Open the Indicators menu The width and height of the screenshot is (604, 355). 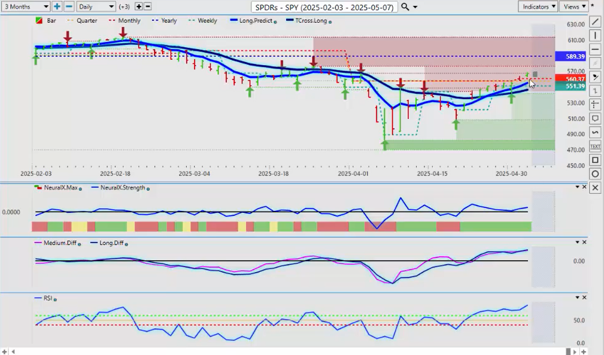click(x=538, y=7)
